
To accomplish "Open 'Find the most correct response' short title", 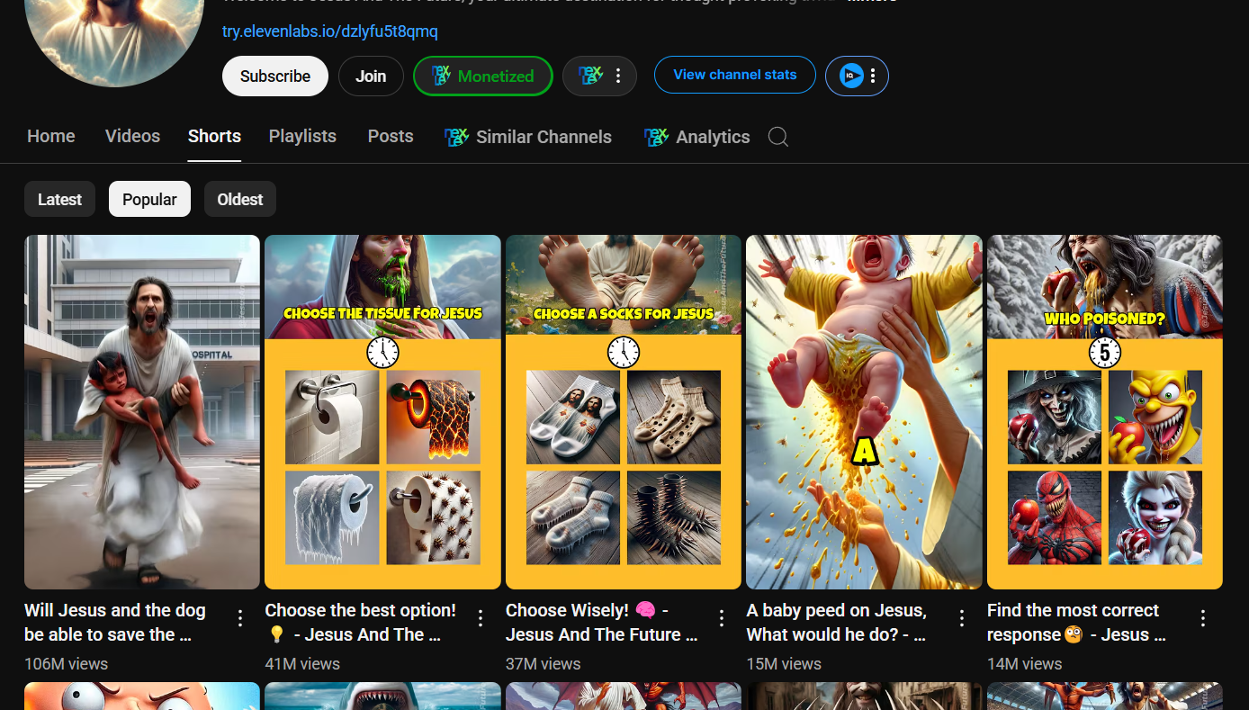I will (x=1076, y=622).
